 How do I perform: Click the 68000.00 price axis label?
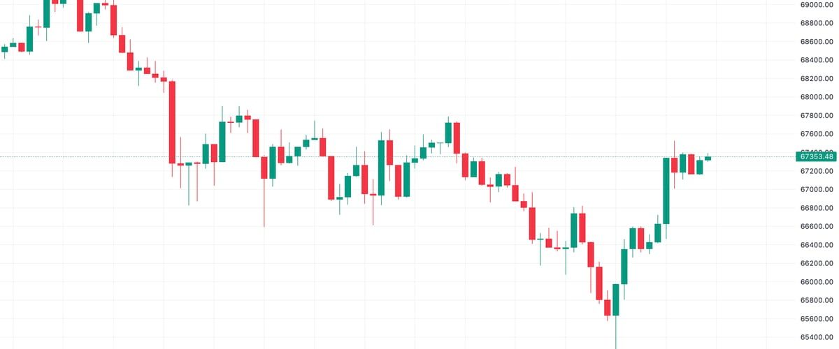pos(817,97)
